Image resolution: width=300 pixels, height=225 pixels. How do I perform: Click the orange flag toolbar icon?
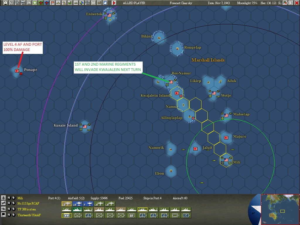click(x=52, y=3)
